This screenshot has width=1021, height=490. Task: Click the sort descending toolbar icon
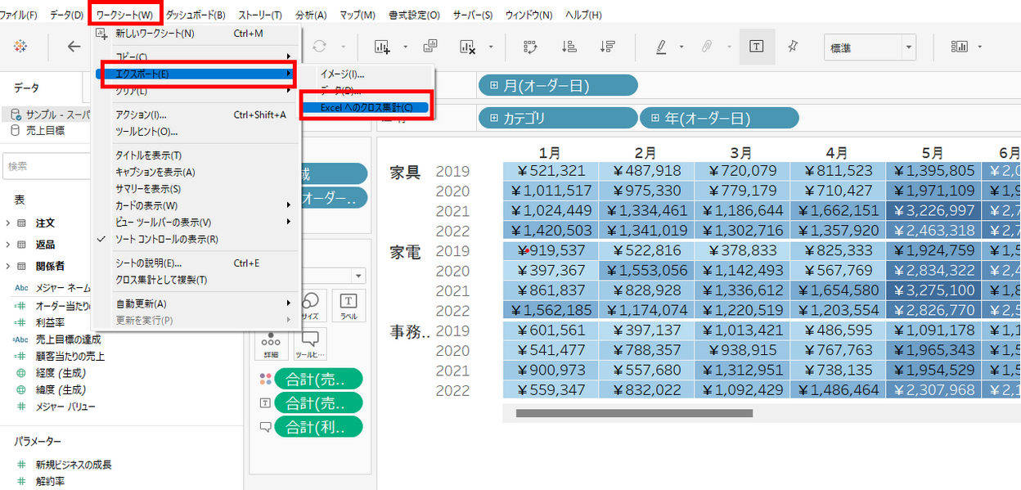607,47
